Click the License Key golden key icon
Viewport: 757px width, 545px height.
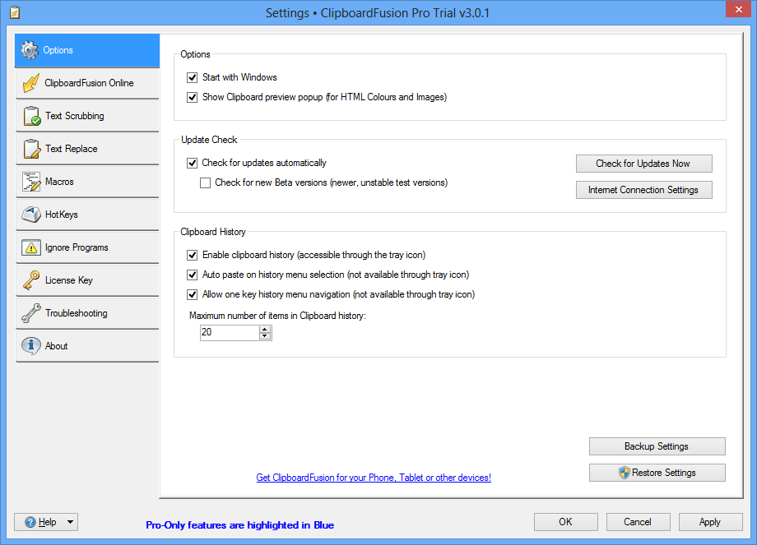[x=31, y=280]
